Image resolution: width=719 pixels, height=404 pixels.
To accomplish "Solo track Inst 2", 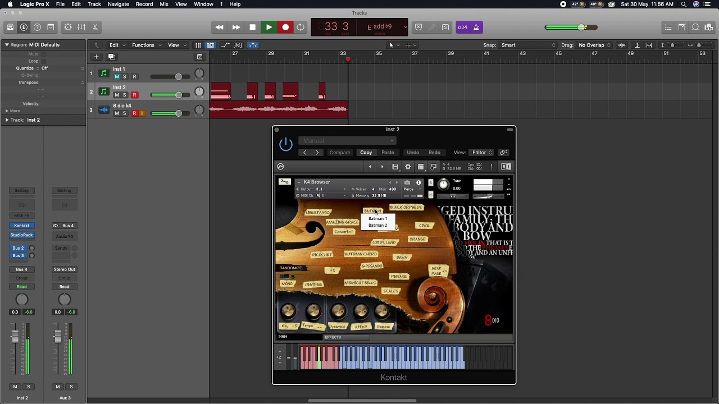I will (125, 95).
